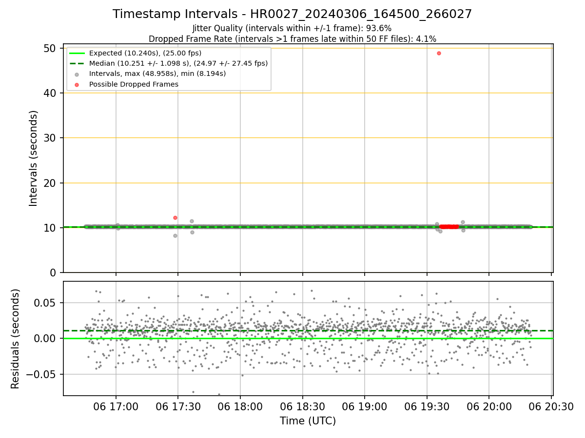Click the x-axis tick label 06 17:30
The height and width of the screenshot is (438, 585).
point(178,406)
